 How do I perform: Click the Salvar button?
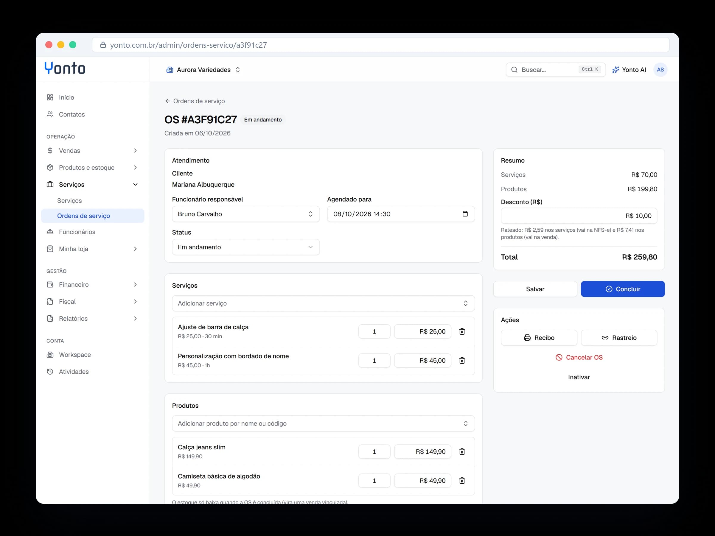535,289
